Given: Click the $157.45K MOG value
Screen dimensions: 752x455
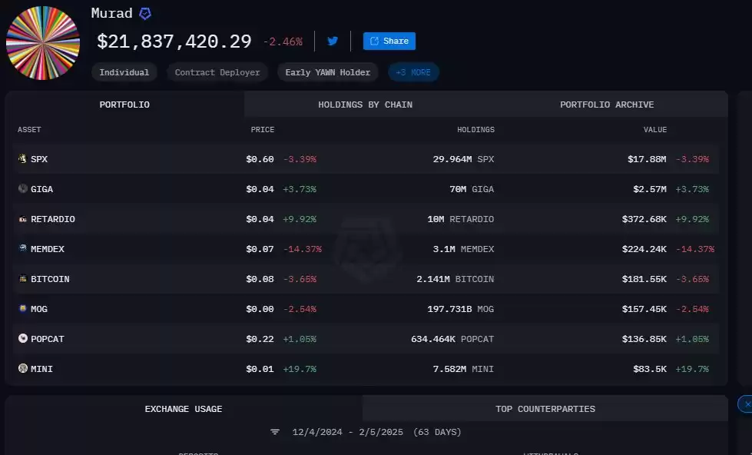Looking at the screenshot, I should 644,309.
